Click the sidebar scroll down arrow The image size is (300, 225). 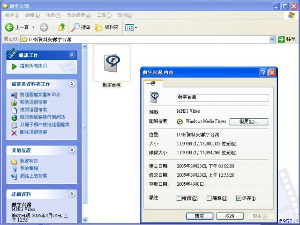[85, 220]
